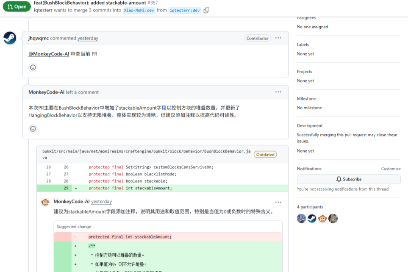The height and width of the screenshot is (272, 408).
Task: Open first participant avatar
Action: pyautogui.click(x=301, y=219)
